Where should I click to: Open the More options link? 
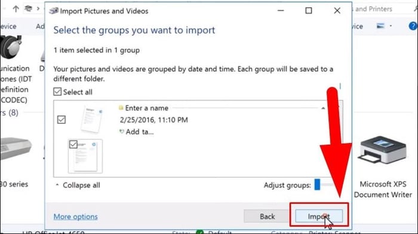click(x=75, y=217)
